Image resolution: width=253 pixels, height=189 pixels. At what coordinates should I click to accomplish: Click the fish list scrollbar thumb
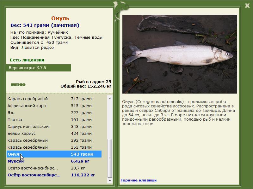click(110, 158)
